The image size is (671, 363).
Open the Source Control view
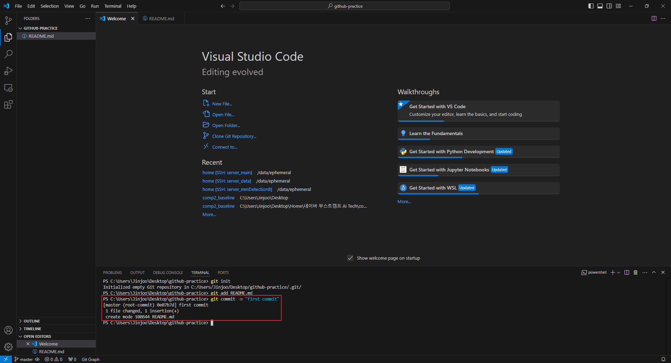(x=8, y=21)
